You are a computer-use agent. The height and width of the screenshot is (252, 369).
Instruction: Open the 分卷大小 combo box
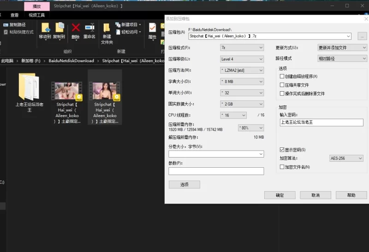click(x=216, y=154)
